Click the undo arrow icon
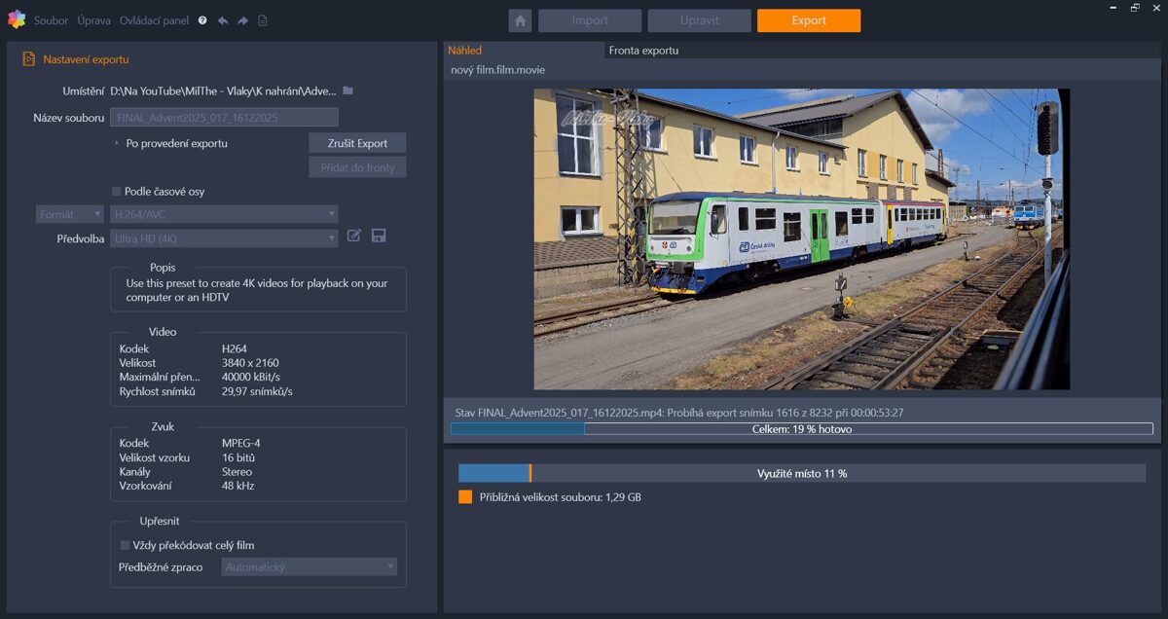The height and width of the screenshot is (619, 1168). click(223, 20)
